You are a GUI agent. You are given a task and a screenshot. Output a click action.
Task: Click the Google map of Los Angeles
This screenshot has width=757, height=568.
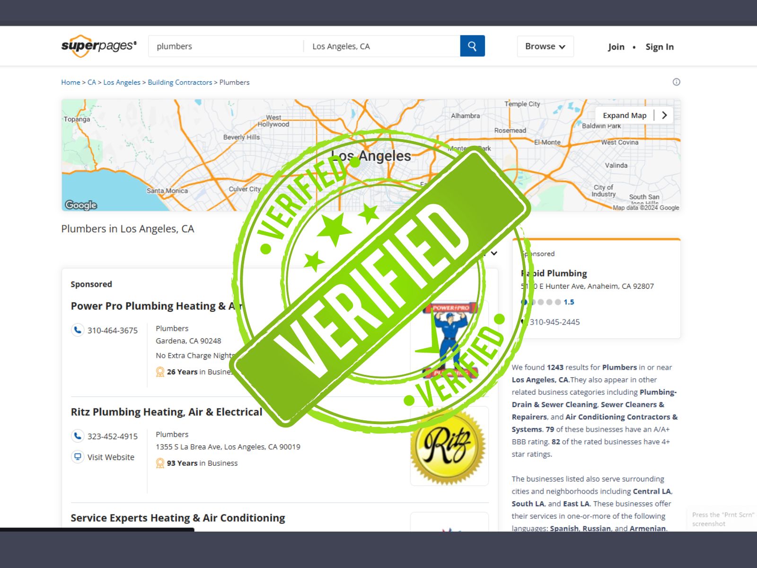click(371, 155)
